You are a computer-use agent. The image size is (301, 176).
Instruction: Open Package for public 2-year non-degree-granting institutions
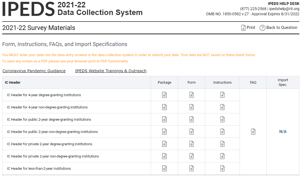click(x=164, y=132)
